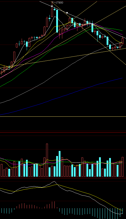Select the tallest red MACD histogram bar
This screenshot has width=126, height=219.
(x=54, y=205)
